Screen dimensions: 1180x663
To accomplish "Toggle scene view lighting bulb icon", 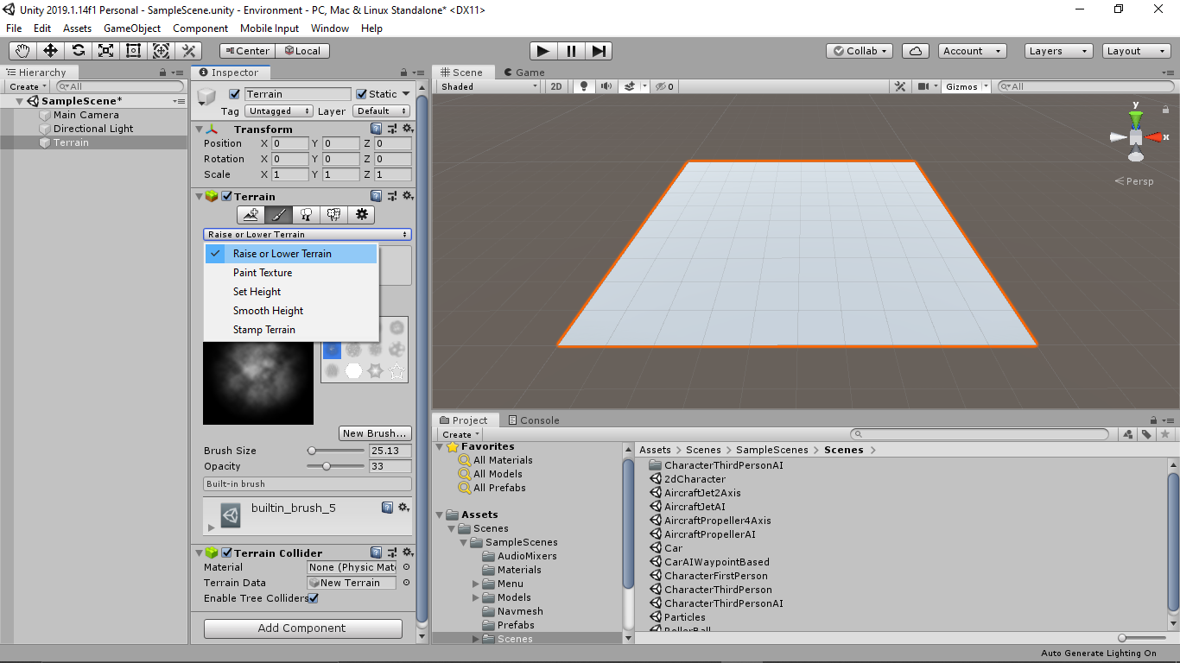I will click(x=584, y=85).
